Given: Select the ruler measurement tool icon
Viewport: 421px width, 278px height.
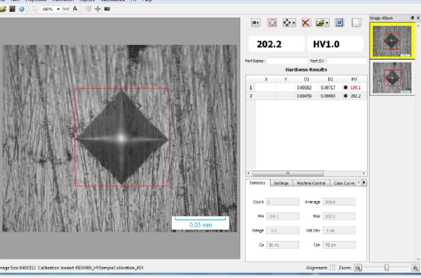Looking at the screenshot, I should 66,9.
